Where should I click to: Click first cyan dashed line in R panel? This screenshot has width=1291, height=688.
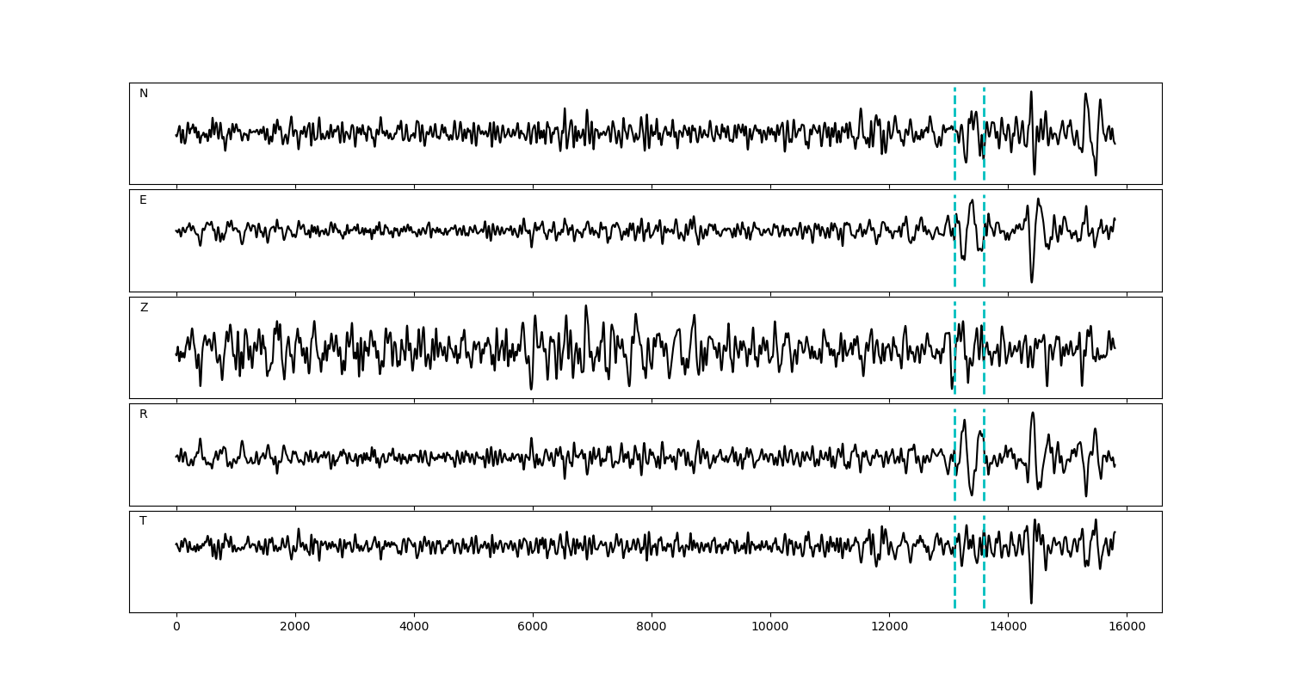pyautogui.click(x=954, y=454)
